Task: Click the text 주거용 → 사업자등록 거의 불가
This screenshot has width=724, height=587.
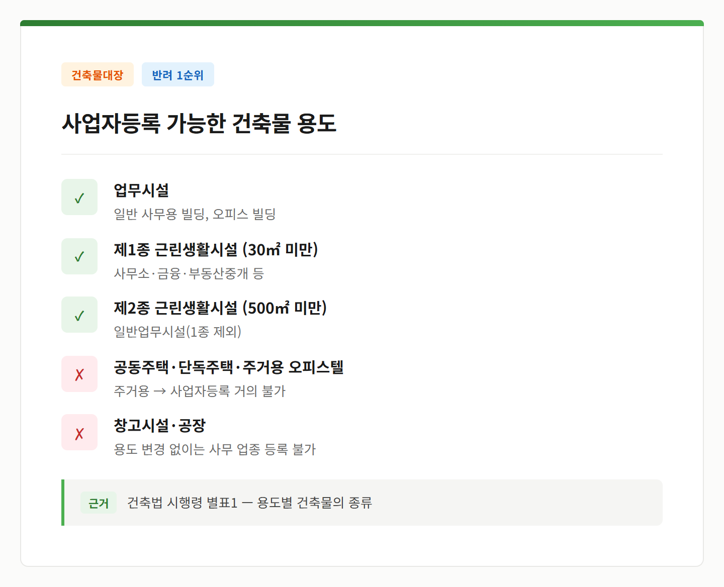Action: 200,392
